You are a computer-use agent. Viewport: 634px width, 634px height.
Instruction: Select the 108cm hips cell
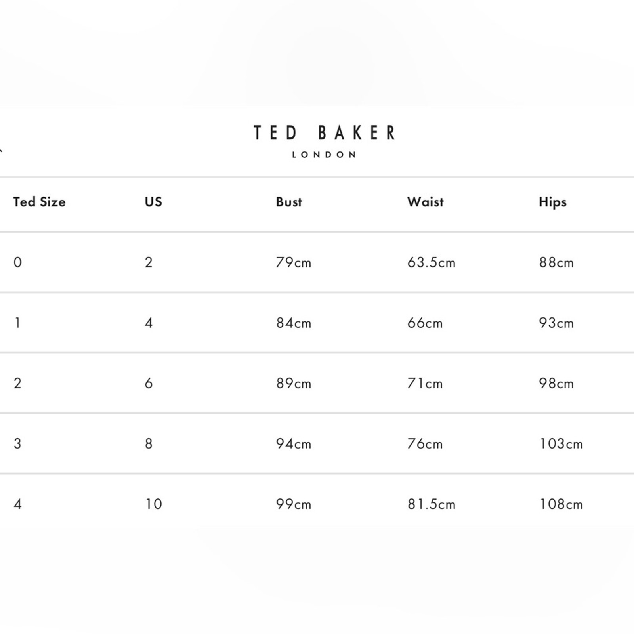coord(561,504)
